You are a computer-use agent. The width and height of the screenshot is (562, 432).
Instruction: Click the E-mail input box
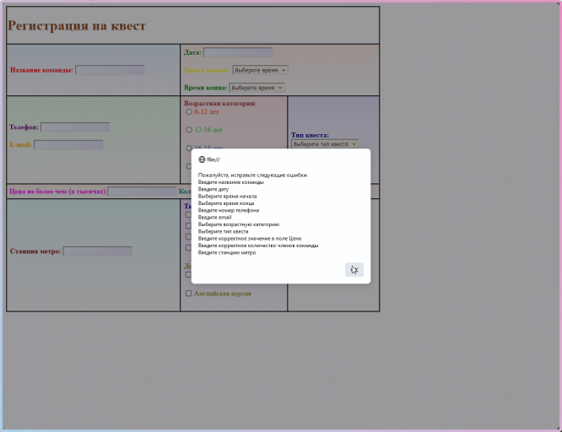(x=68, y=144)
